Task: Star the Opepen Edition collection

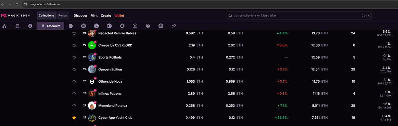Action: pyautogui.click(x=74, y=69)
